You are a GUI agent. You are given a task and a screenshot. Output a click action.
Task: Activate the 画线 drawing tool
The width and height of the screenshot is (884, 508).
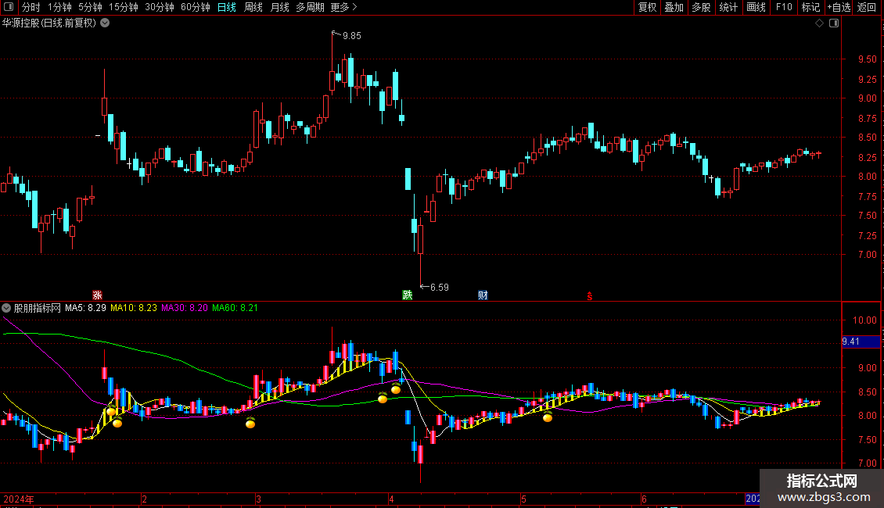[x=756, y=7]
